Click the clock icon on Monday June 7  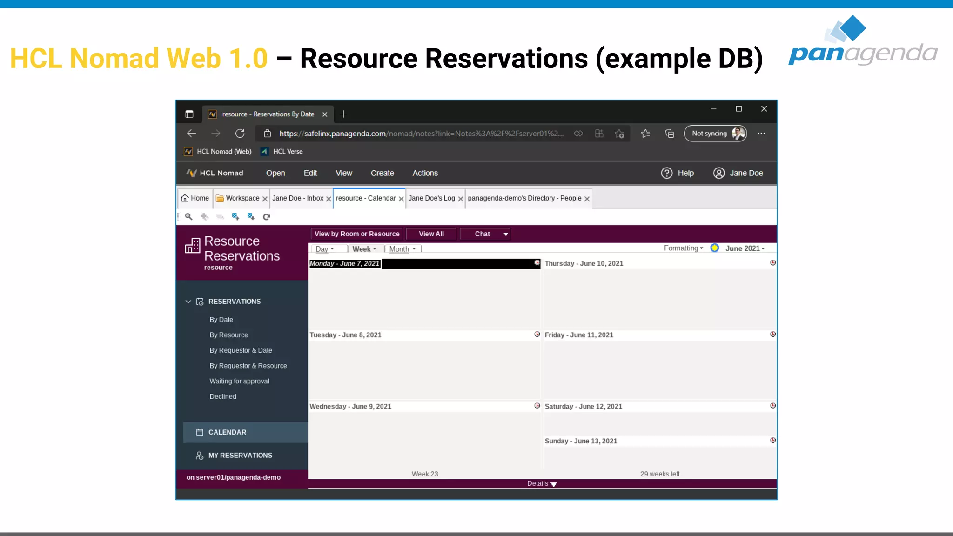[537, 263]
